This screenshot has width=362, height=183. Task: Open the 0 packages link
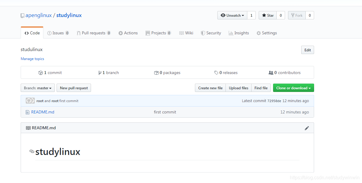click(167, 73)
